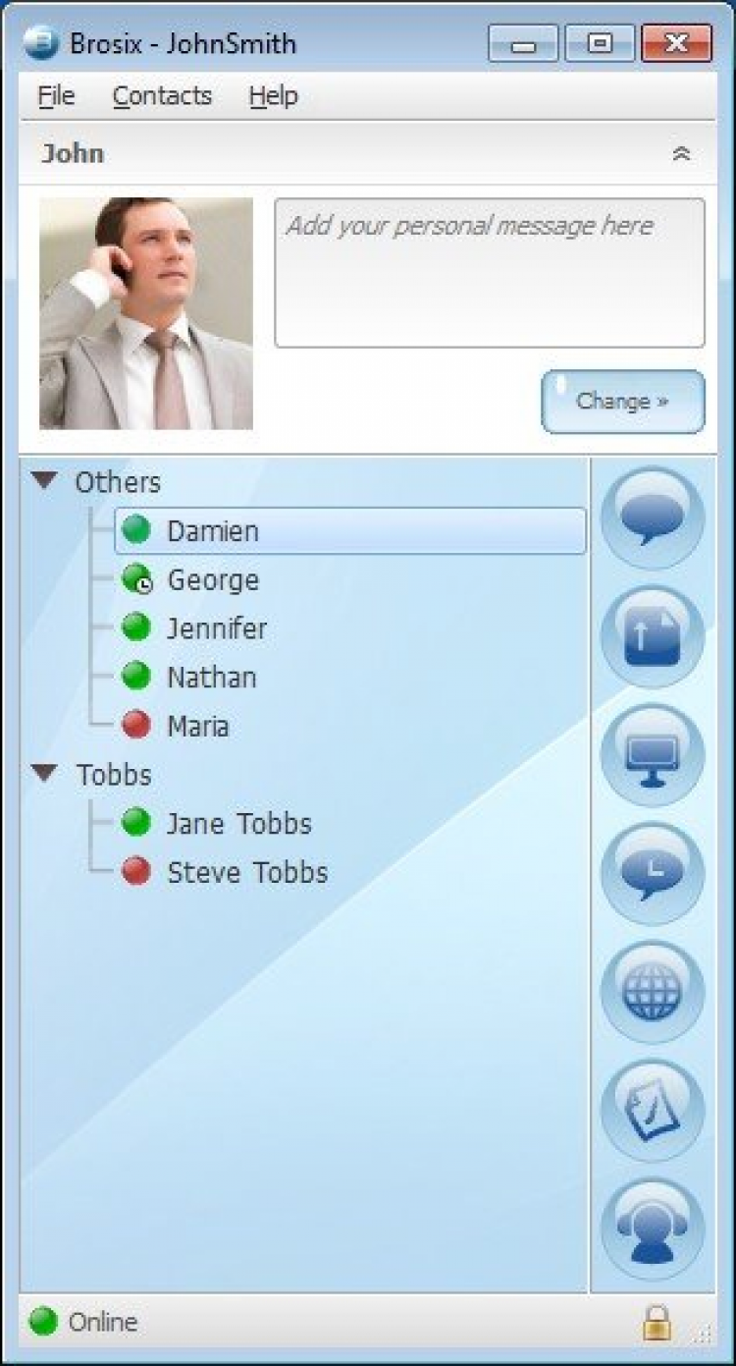Click the Brosix logo in the title bar
Image resolution: width=736 pixels, height=1366 pixels.
tap(41, 43)
